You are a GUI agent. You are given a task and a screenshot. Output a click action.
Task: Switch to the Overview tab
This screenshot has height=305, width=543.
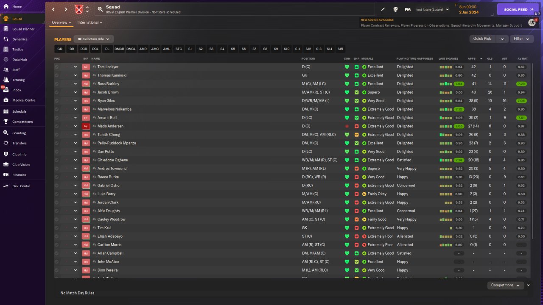tap(61, 22)
